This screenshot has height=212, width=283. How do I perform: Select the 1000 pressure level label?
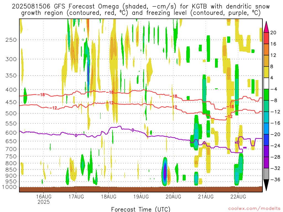click(x=9, y=187)
